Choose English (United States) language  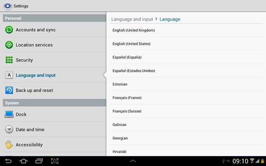[186, 44]
